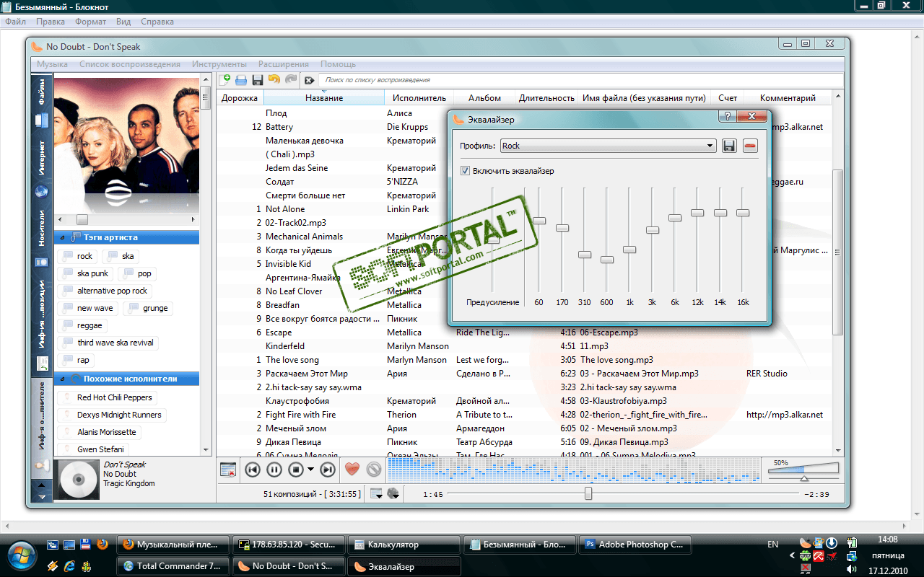Skip to the next track
Image resolution: width=924 pixels, height=577 pixels.
click(x=328, y=470)
